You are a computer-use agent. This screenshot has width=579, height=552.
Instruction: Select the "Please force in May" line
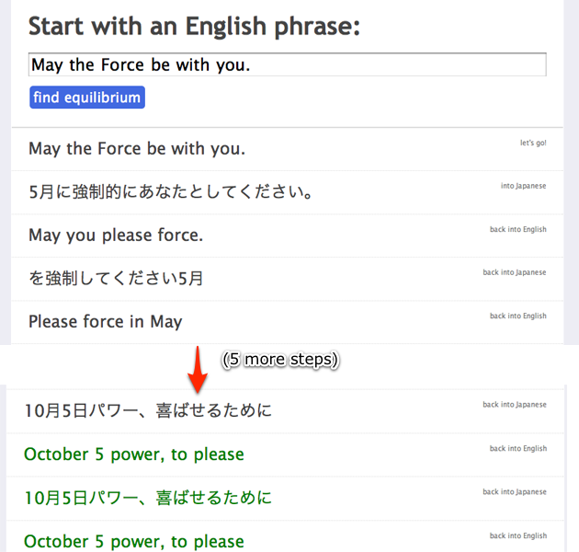(x=106, y=322)
